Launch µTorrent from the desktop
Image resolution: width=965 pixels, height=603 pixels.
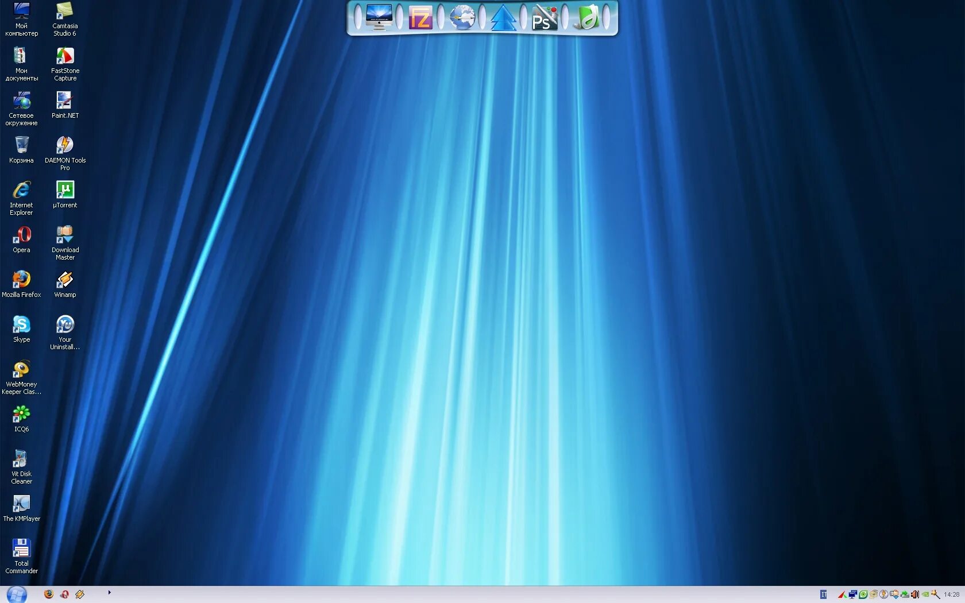[x=65, y=195]
